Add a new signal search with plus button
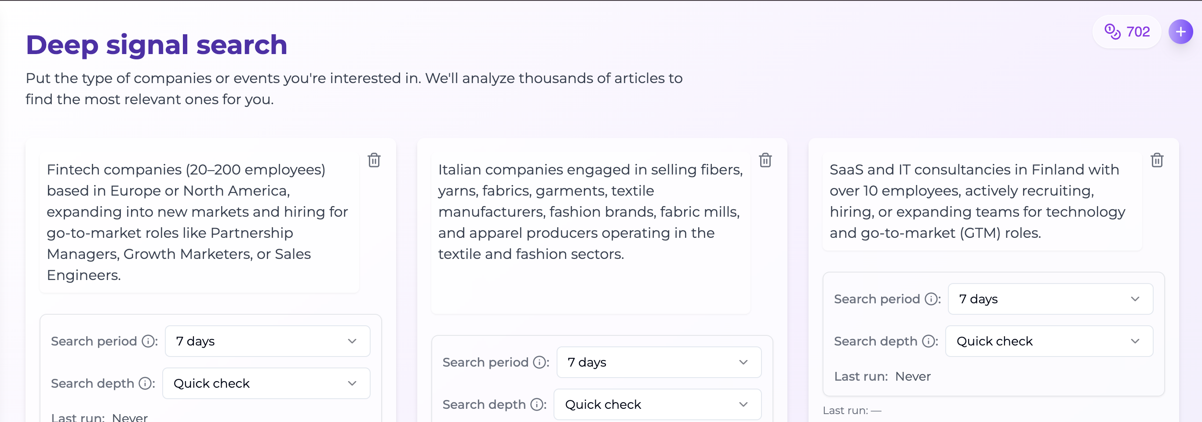This screenshot has width=1202, height=422. coord(1180,32)
